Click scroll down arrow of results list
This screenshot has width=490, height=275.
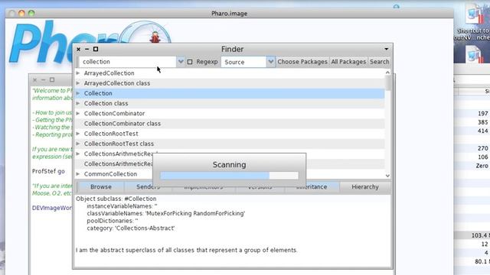387,176
